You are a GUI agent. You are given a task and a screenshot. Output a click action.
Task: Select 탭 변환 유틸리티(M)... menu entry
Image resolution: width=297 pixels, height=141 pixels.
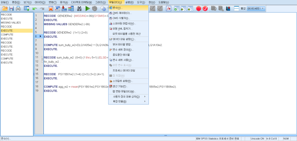point(128,92)
